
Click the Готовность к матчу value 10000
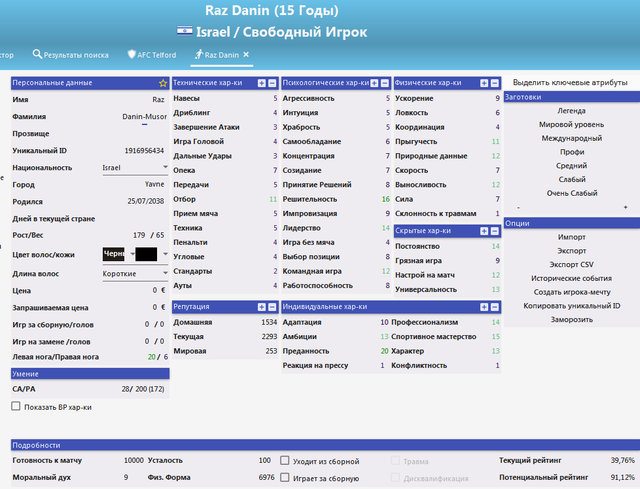coord(133,460)
